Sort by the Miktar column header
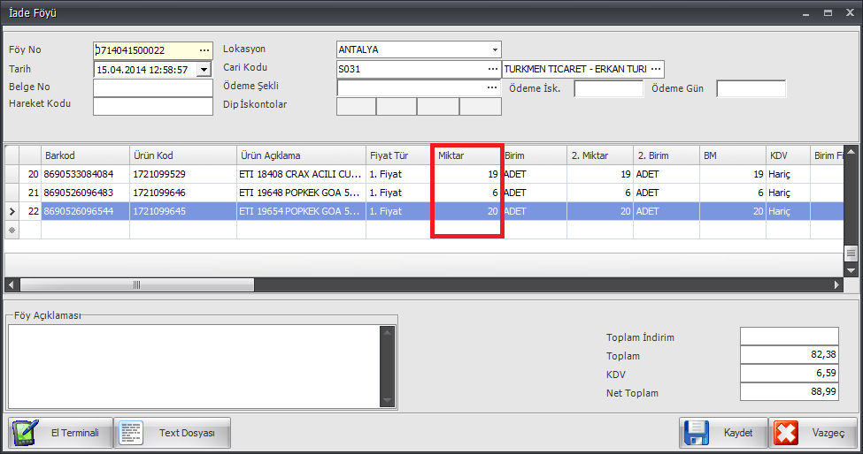Screen dimensions: 863x454 coord(466,155)
